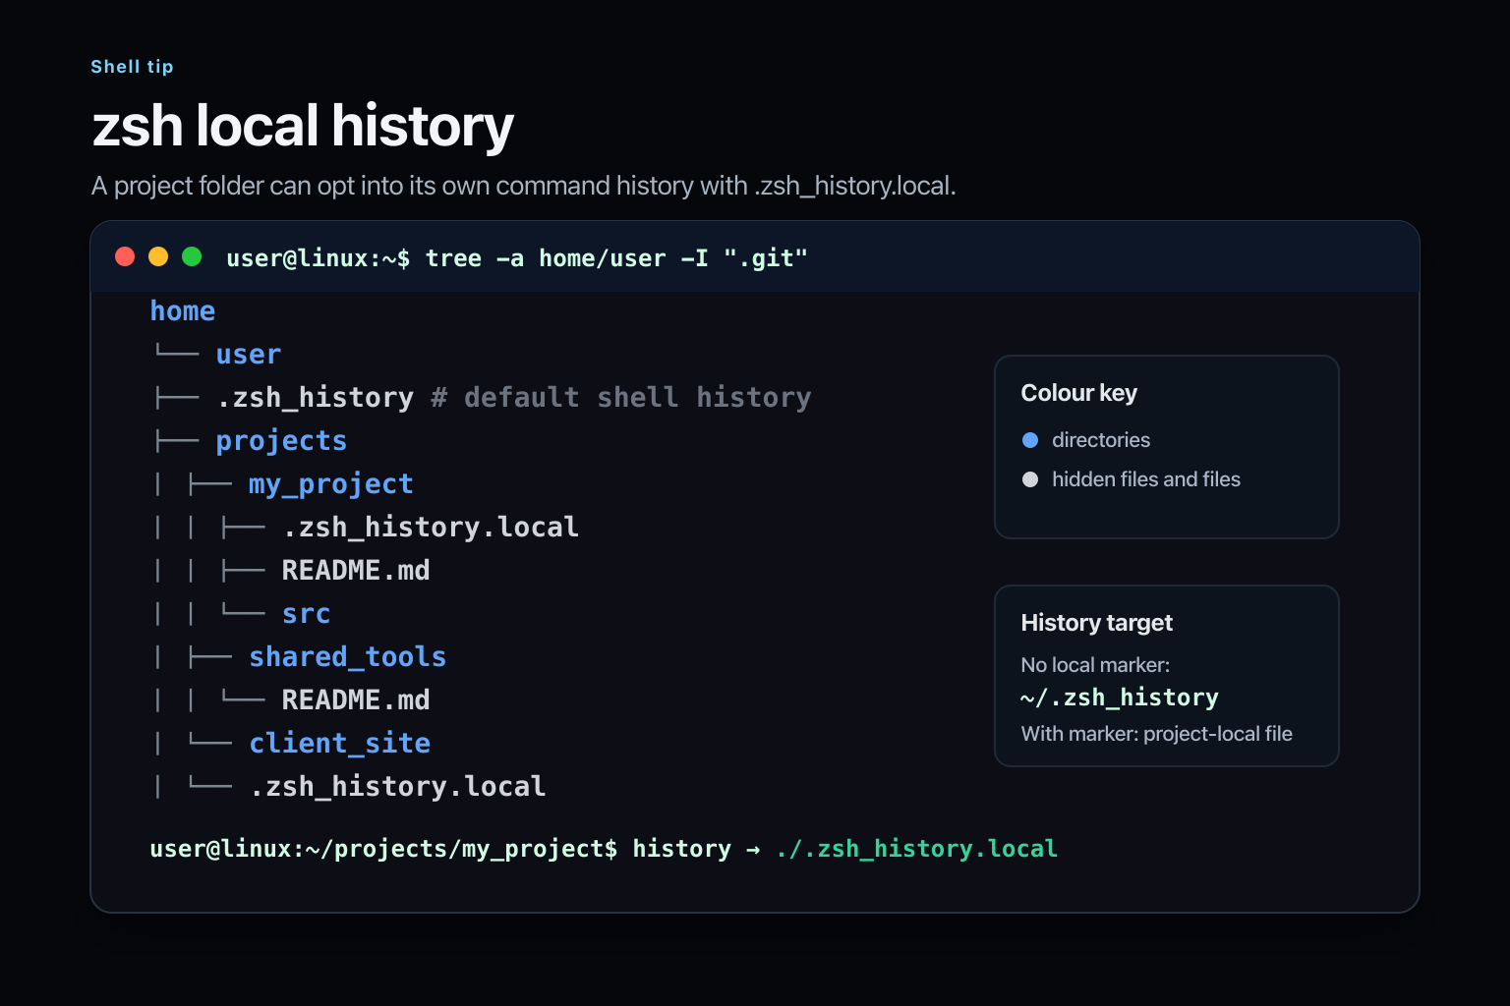Select the 'home' root directory in tree
This screenshot has height=1006, width=1510.
click(x=183, y=311)
